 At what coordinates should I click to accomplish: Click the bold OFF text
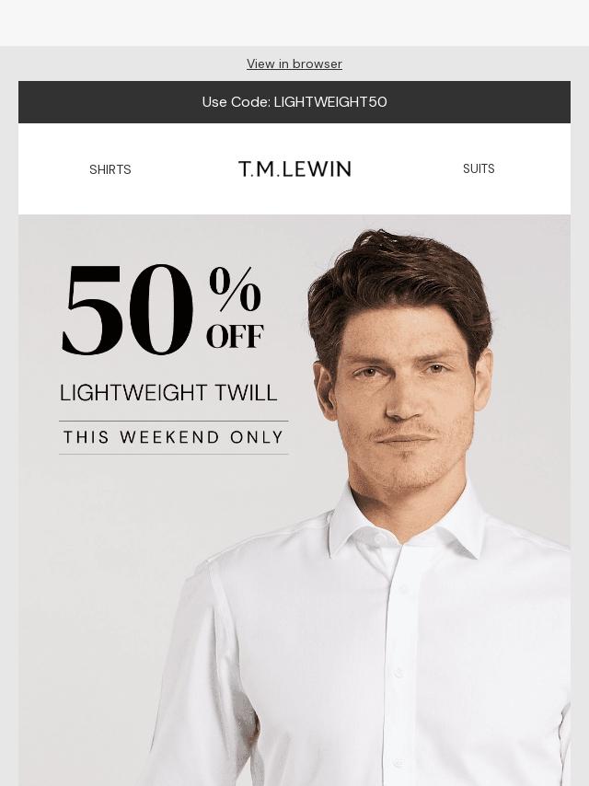click(x=235, y=336)
